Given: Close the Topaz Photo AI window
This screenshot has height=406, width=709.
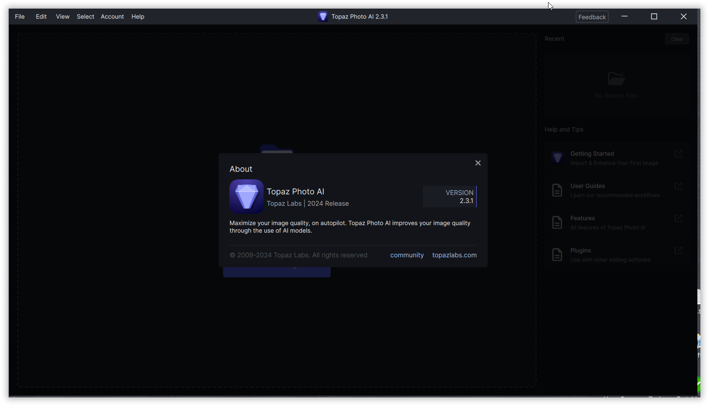Looking at the screenshot, I should tap(684, 16).
